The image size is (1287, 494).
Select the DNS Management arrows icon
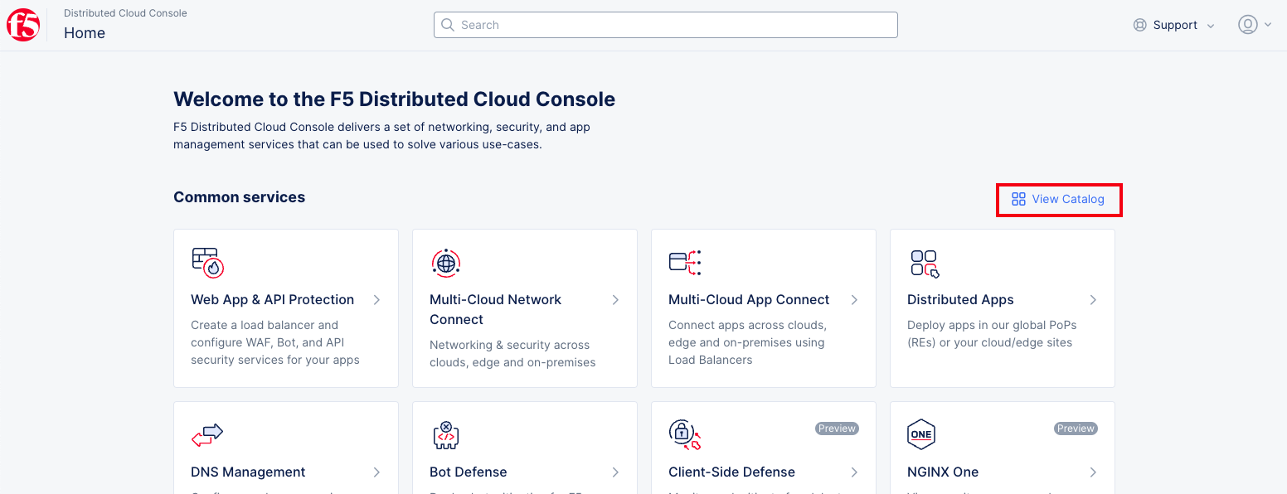(206, 433)
